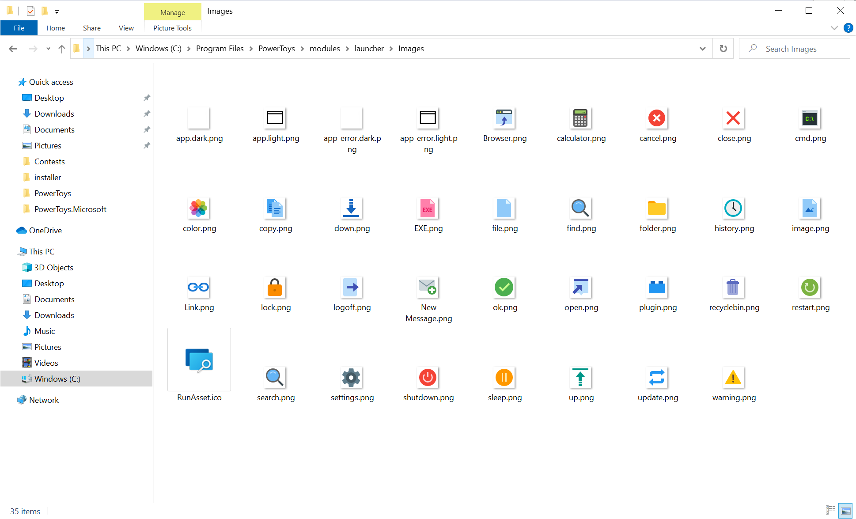
Task: Open the Picture Tools tab
Action: (172, 27)
